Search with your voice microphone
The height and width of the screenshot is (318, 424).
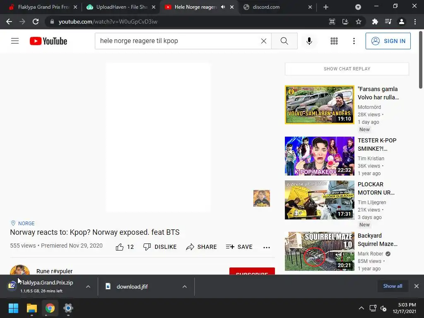click(309, 41)
